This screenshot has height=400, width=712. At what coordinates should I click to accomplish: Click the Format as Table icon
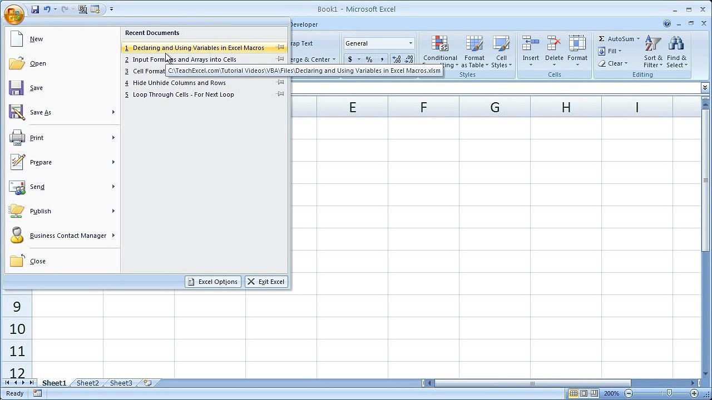474,44
